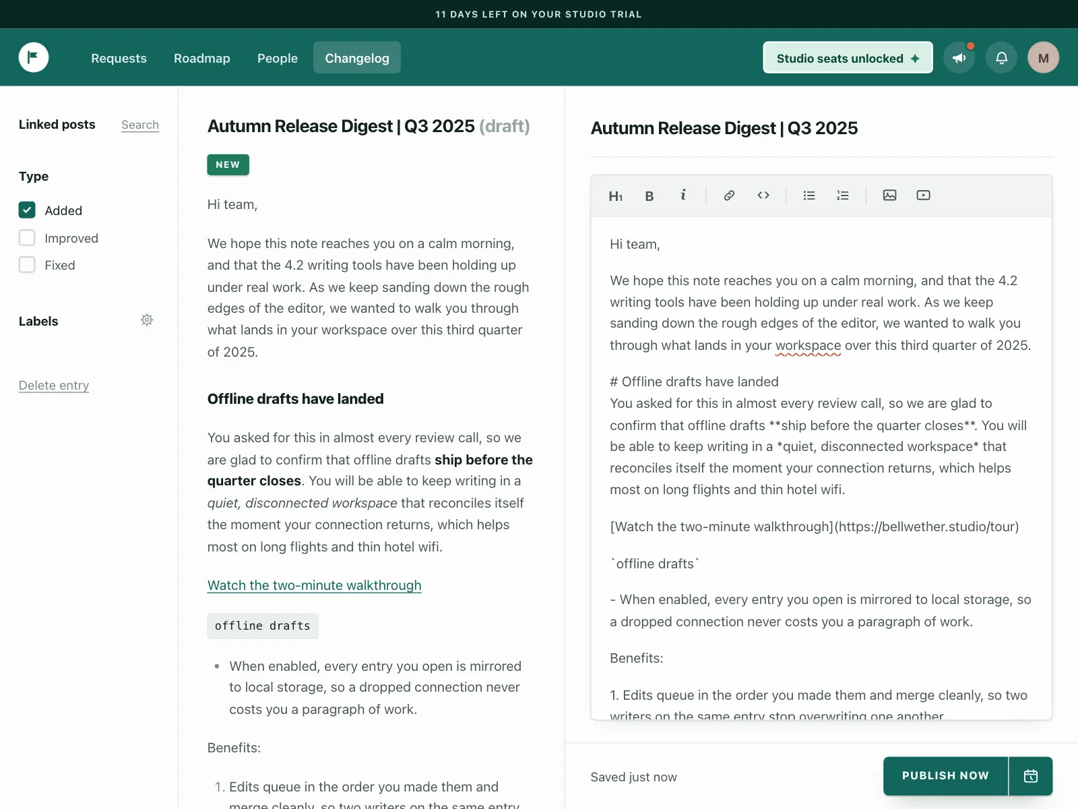Image resolution: width=1078 pixels, height=809 pixels.
Task: Toggle italic formatting in editor toolbar
Action: (x=683, y=196)
